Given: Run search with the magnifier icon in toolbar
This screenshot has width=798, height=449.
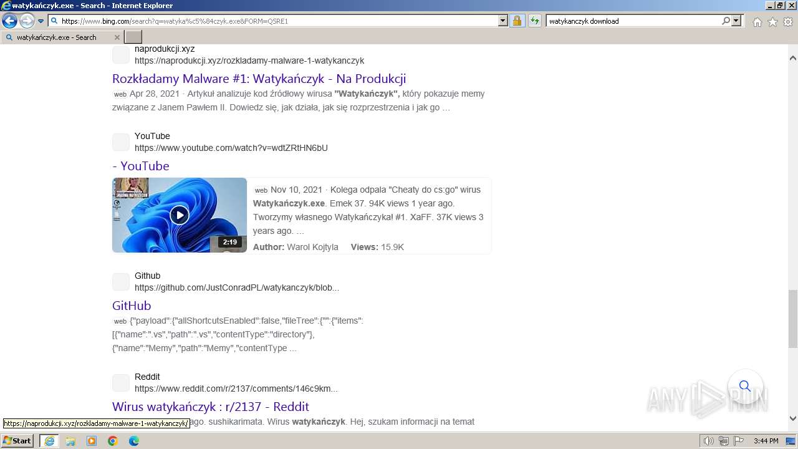Looking at the screenshot, I should tap(726, 21).
